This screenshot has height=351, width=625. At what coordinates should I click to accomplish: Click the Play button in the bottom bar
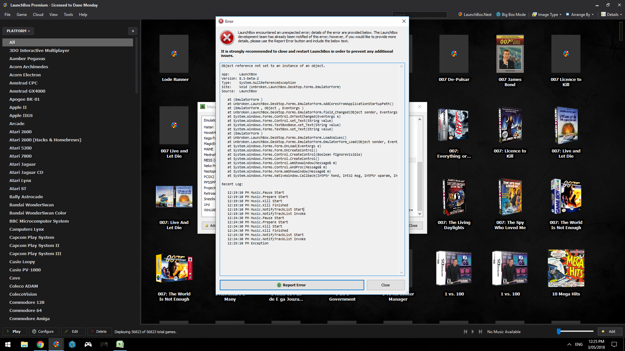[x=14, y=331]
